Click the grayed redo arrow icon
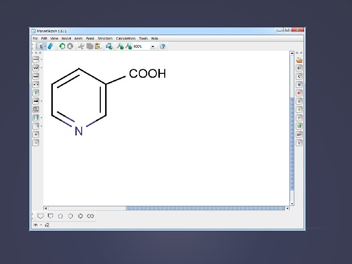Image resolution: width=352 pixels, height=264 pixels. [x=70, y=46]
